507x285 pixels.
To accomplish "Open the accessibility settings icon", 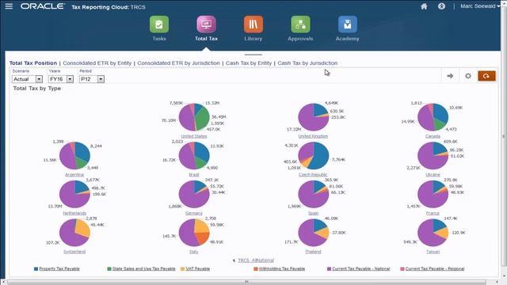I will tap(441, 6).
